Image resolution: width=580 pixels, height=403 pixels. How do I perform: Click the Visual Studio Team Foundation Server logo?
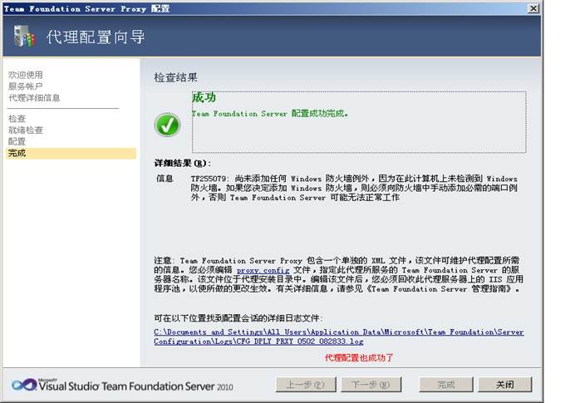pos(122,386)
